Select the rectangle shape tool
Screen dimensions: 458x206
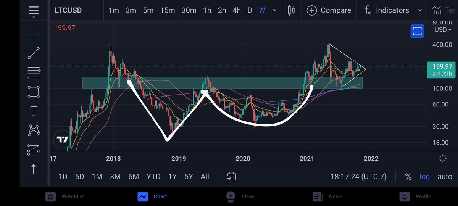[34, 92]
